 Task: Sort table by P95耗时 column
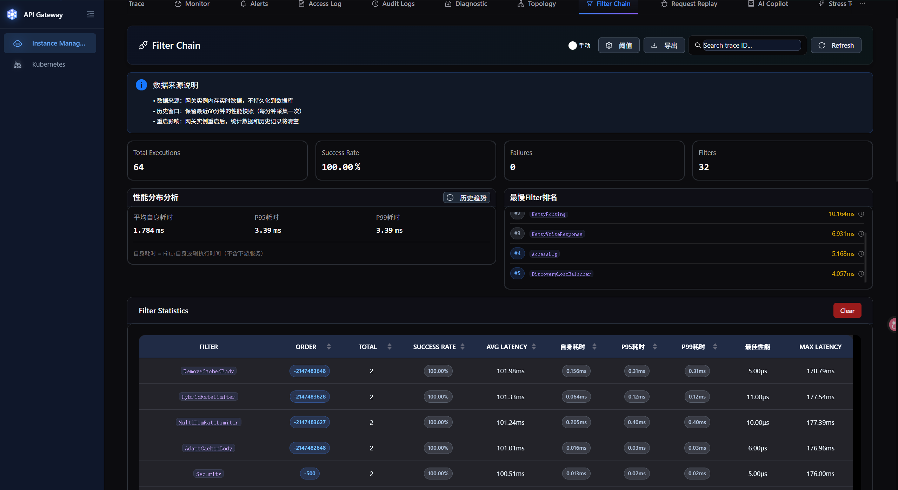click(x=655, y=347)
